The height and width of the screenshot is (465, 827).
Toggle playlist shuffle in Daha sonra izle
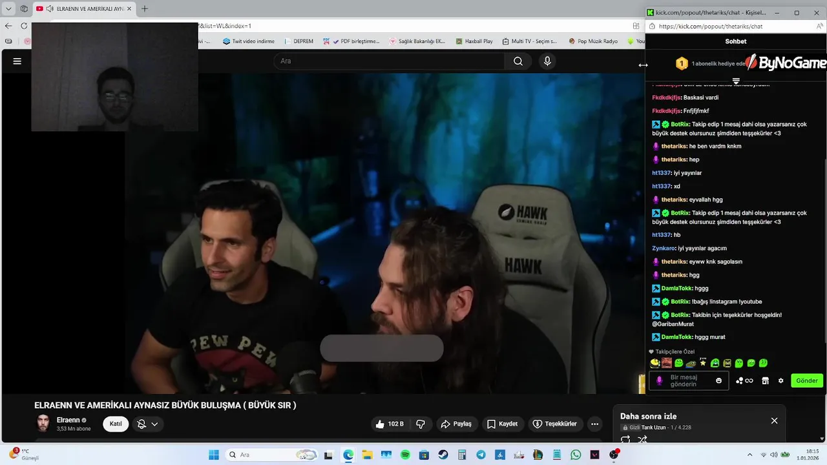[642, 440]
